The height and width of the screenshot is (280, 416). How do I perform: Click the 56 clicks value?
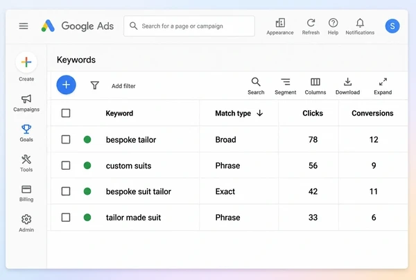pos(313,166)
